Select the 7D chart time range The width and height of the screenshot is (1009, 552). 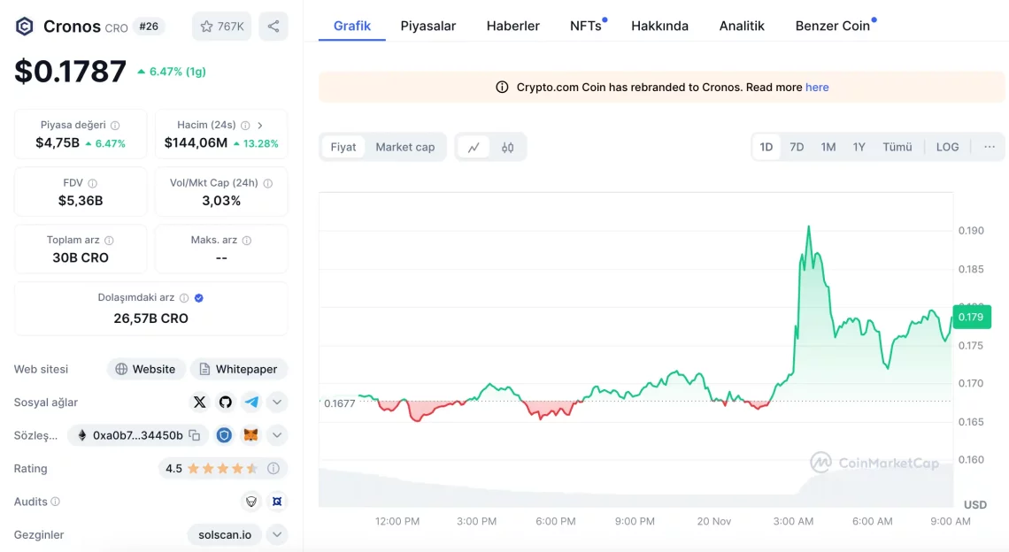pyautogui.click(x=797, y=147)
